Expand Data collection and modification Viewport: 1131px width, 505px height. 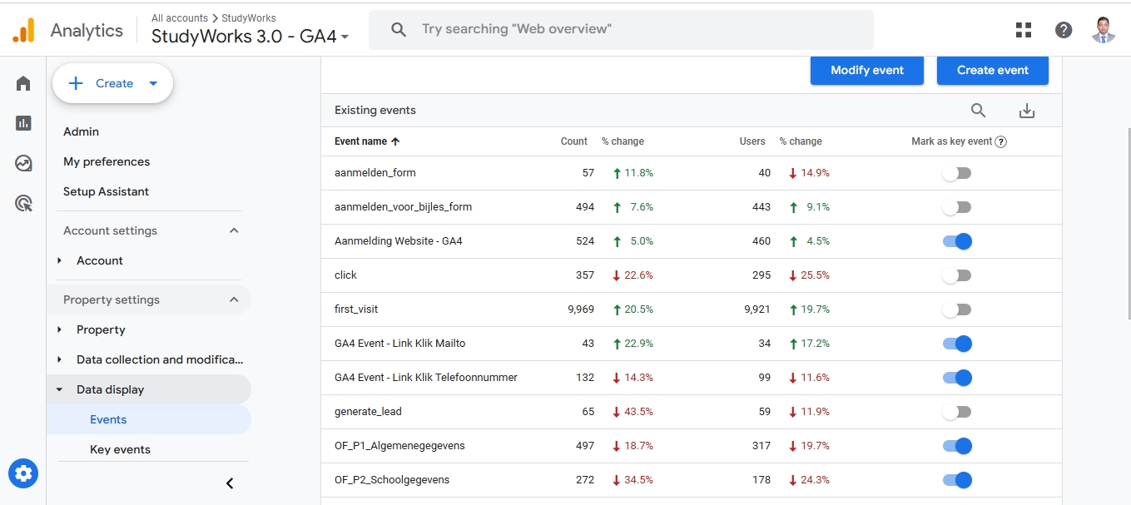[59, 359]
